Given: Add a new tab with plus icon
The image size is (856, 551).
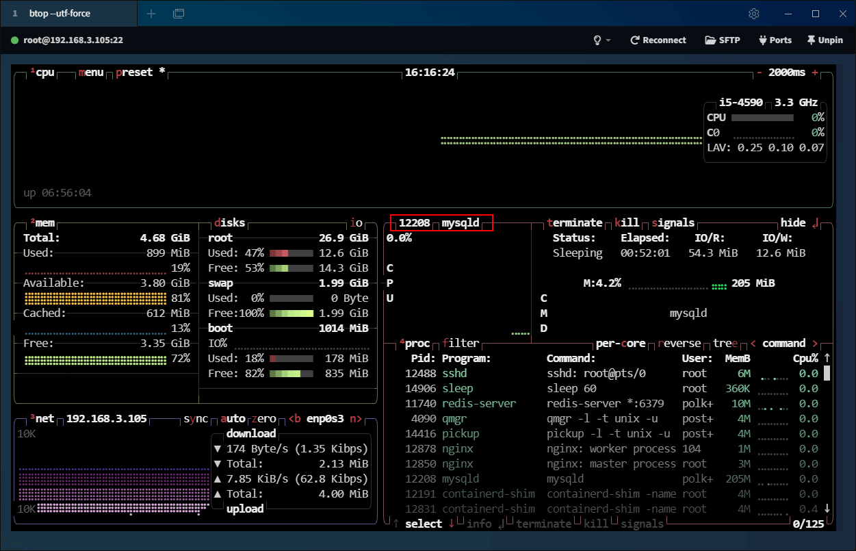Looking at the screenshot, I should [x=151, y=14].
